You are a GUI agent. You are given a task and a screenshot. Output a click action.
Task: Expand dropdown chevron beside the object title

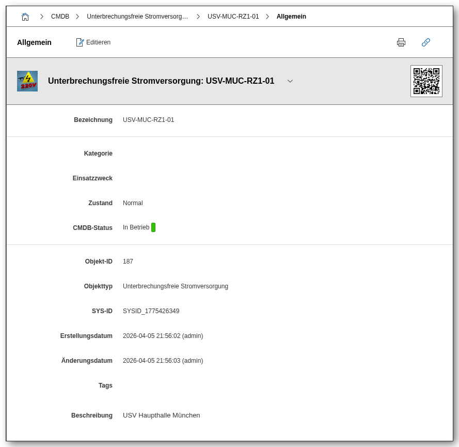click(290, 81)
